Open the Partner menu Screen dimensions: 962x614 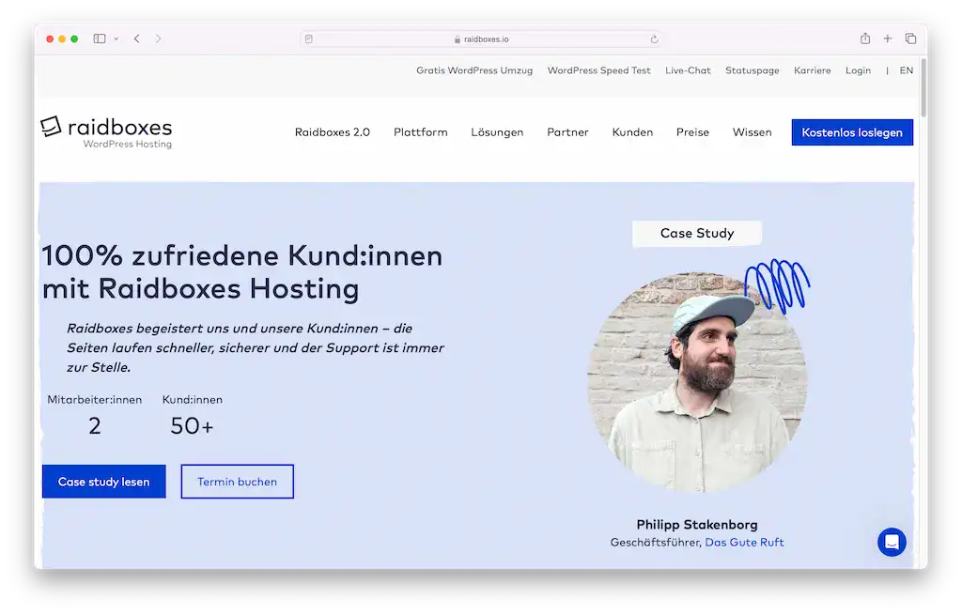point(567,132)
